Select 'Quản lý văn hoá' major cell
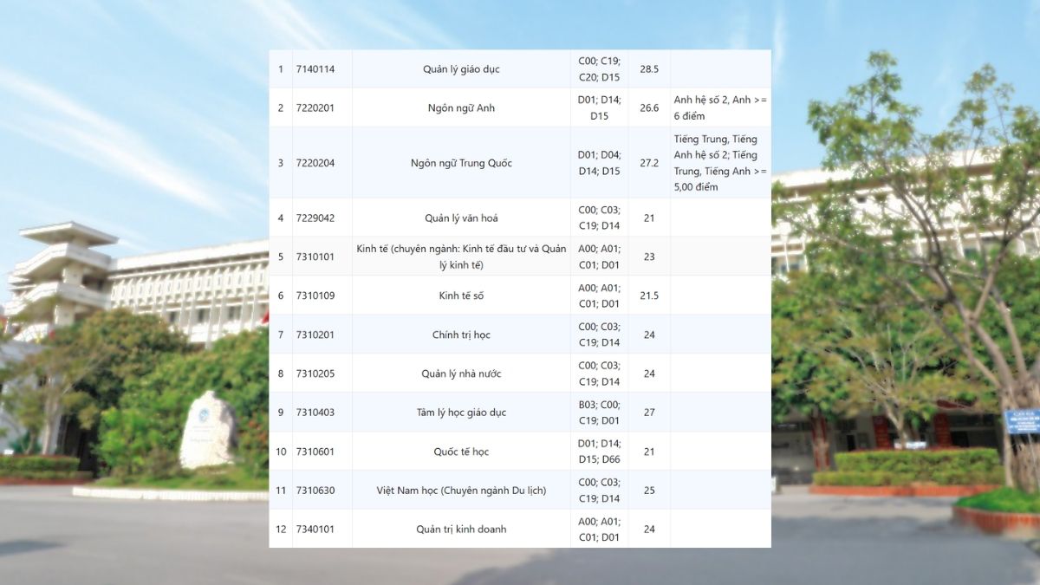The height and width of the screenshot is (585, 1040). [x=461, y=218]
